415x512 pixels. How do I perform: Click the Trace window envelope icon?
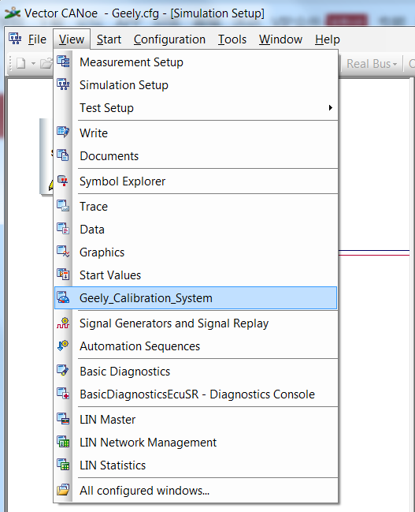[63, 206]
